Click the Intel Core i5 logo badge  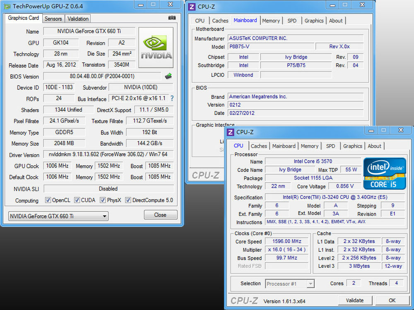point(385,174)
